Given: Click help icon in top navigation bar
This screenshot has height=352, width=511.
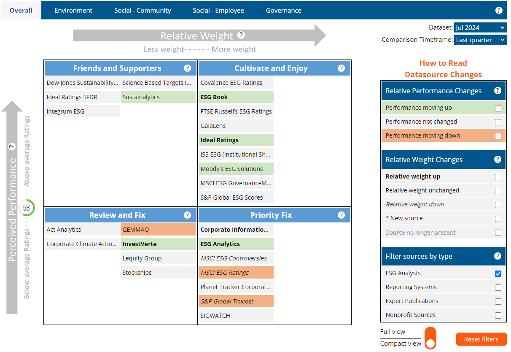Looking at the screenshot, I should [499, 11].
